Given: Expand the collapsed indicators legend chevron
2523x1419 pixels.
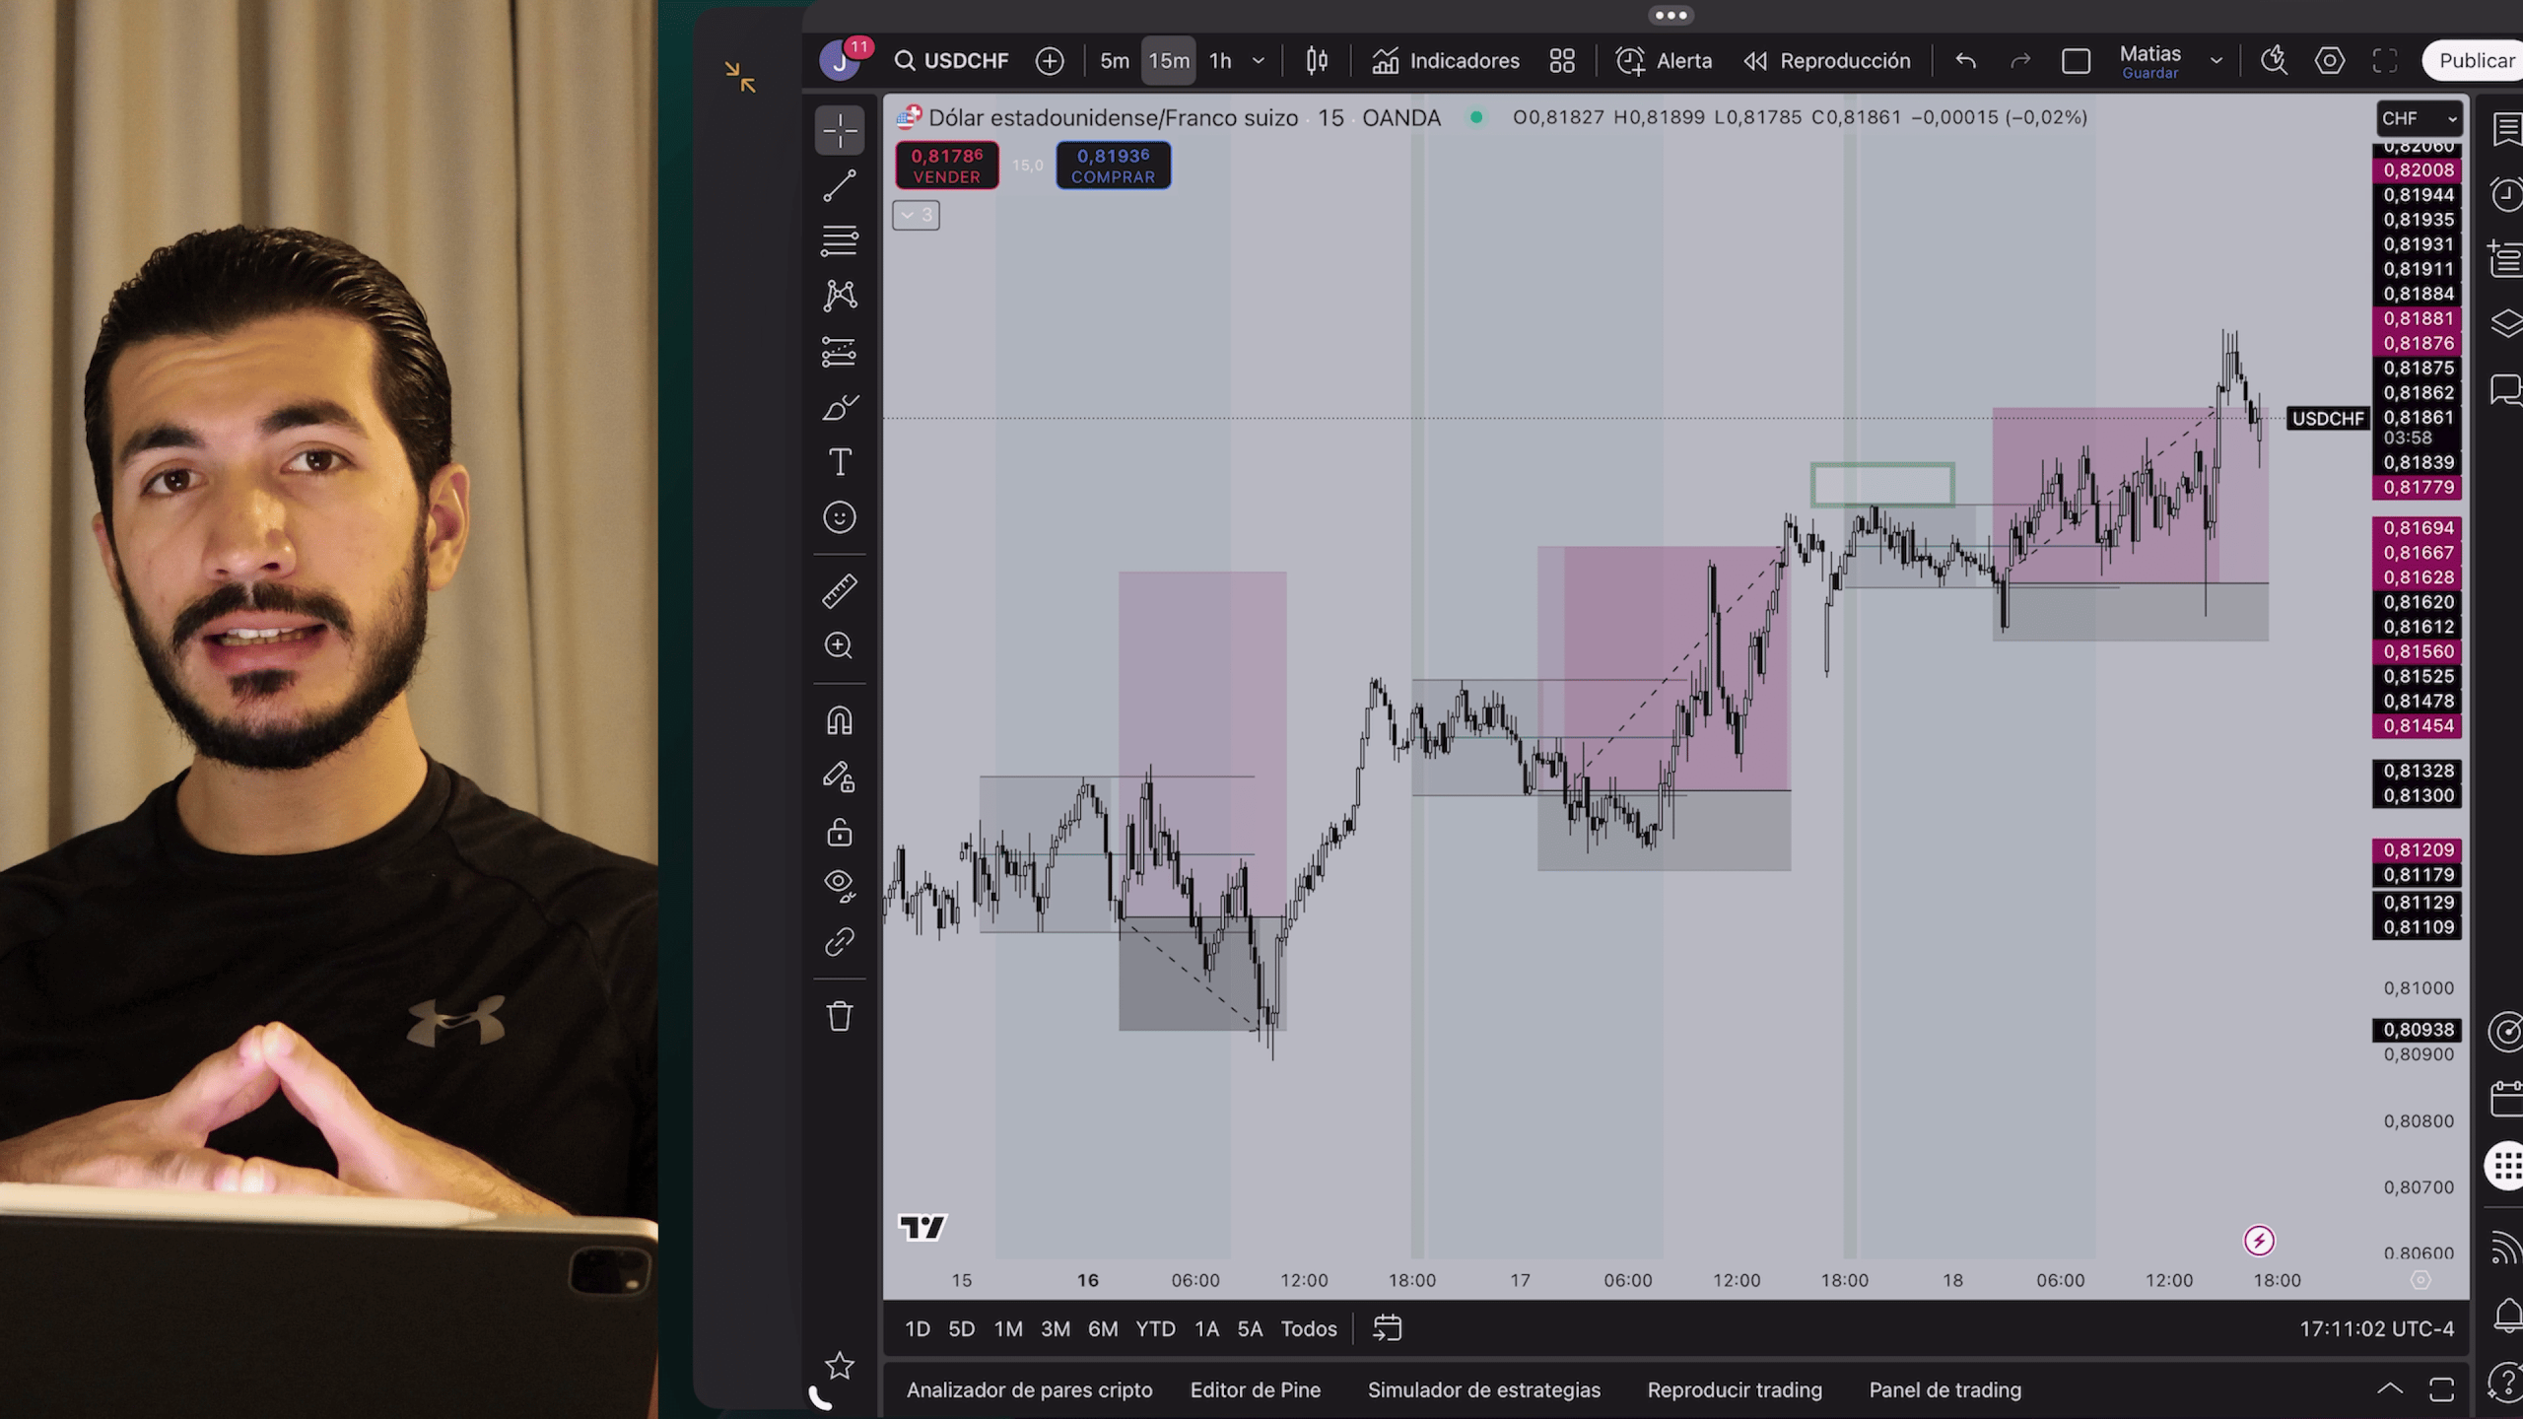Looking at the screenshot, I should (916, 215).
